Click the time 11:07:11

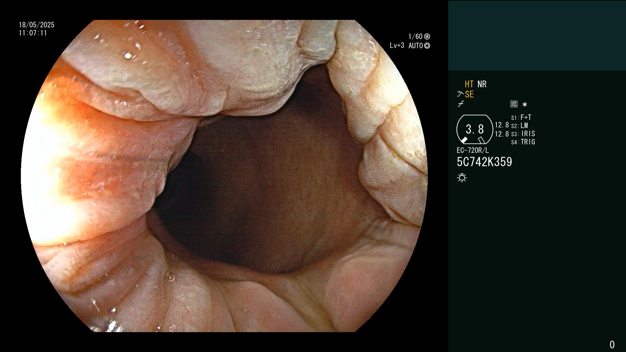pos(33,33)
